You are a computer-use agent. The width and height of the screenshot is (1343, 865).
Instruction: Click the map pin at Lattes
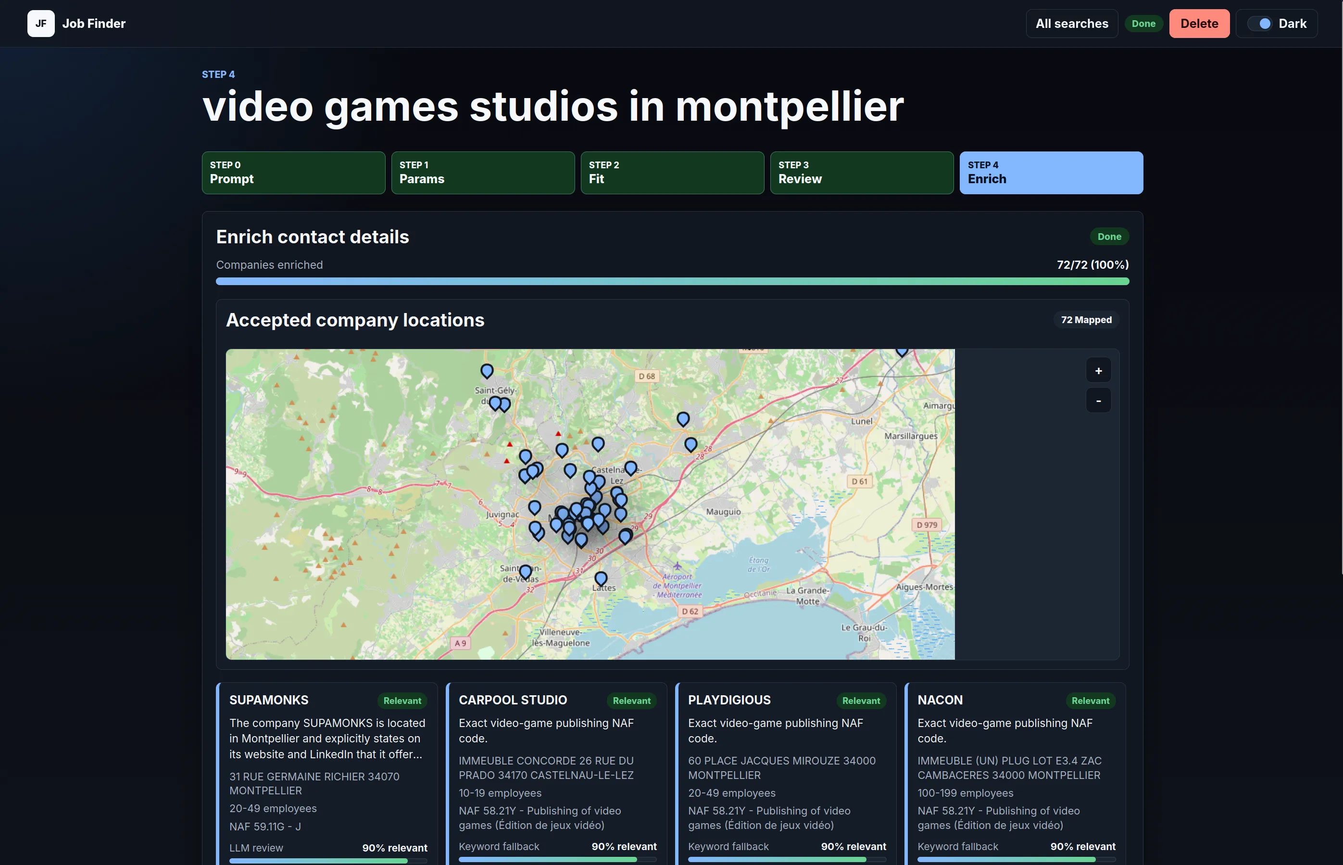coord(601,578)
